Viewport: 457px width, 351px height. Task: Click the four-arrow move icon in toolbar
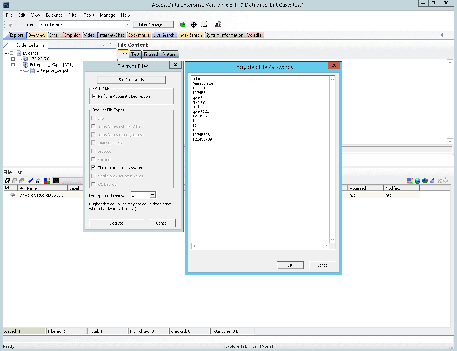point(193,24)
